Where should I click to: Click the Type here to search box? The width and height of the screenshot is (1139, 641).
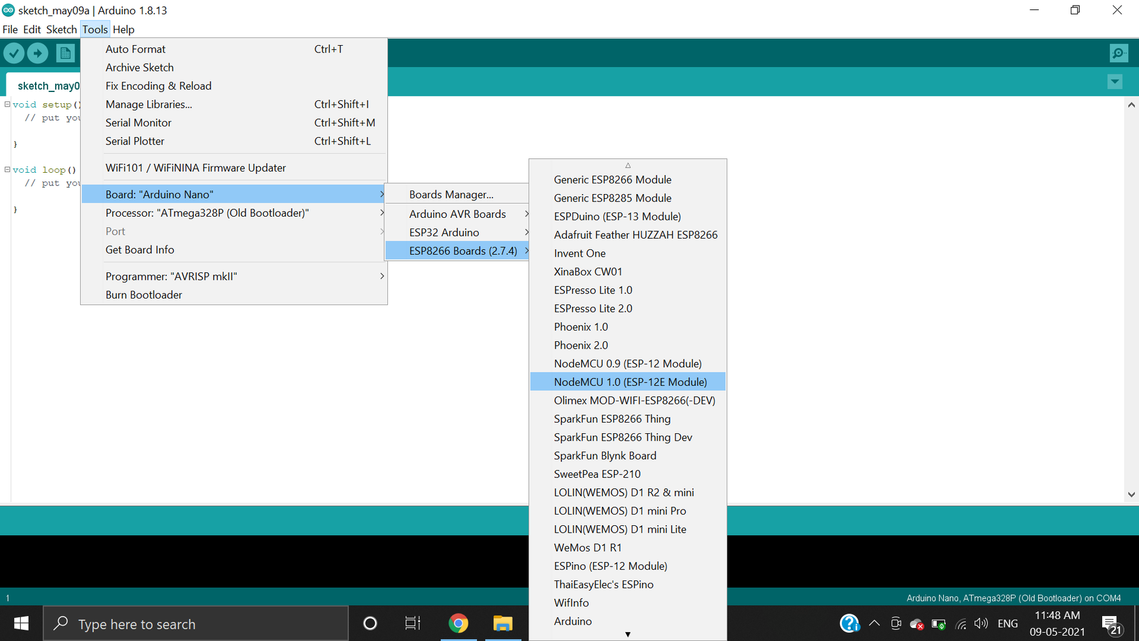(188, 623)
